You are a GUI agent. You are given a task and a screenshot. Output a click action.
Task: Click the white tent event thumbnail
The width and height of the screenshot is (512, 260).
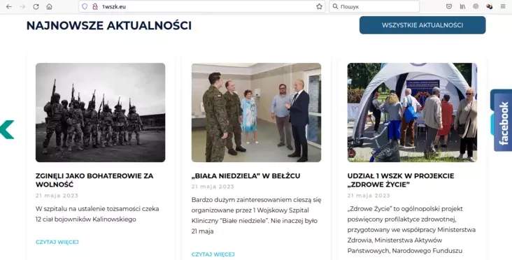pos(412,113)
